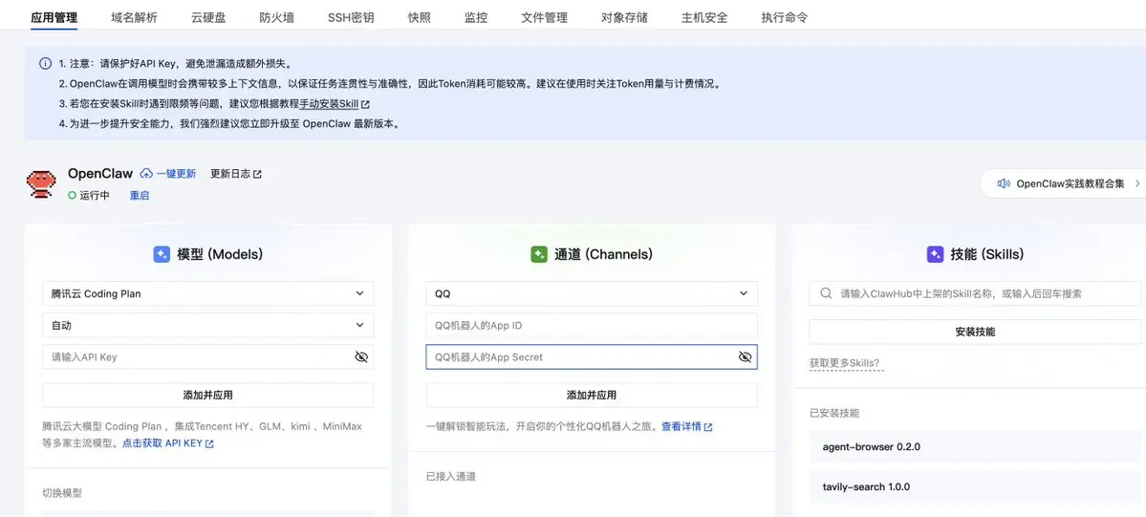The image size is (1146, 517).
Task: Click the 安装技能 button
Action: 975,332
